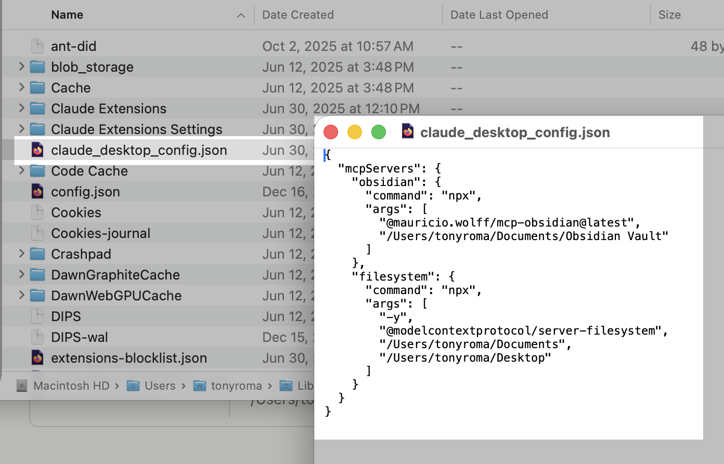The width and height of the screenshot is (724, 464).
Task: Click the "mcpServers" line in editor
Action: pos(390,168)
